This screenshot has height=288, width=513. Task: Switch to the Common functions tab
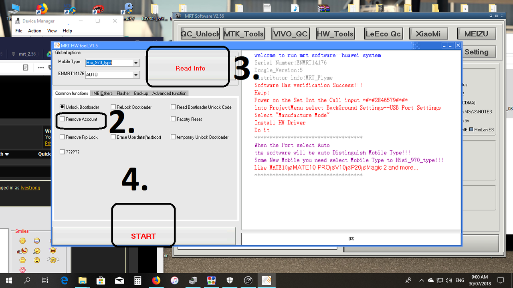click(72, 93)
